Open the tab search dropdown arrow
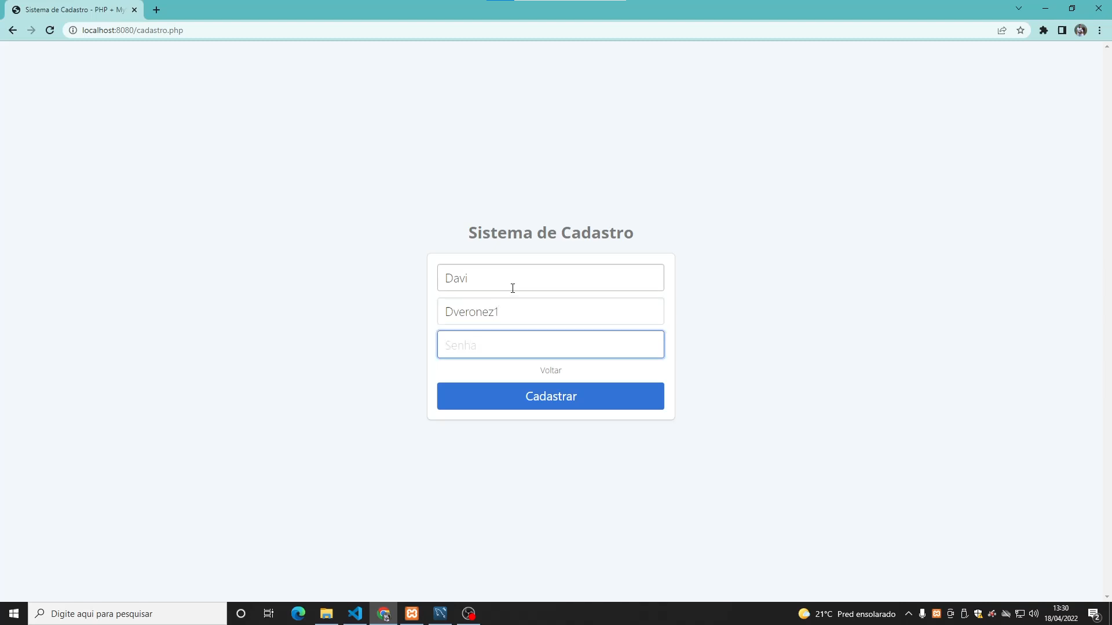 (x=1019, y=8)
